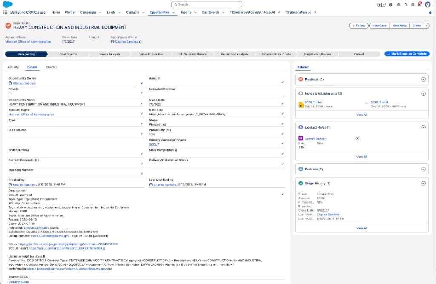Image resolution: width=436 pixels, height=284 pixels.
Task: Open Missouri Office of Administration header link
Action: [28, 42]
